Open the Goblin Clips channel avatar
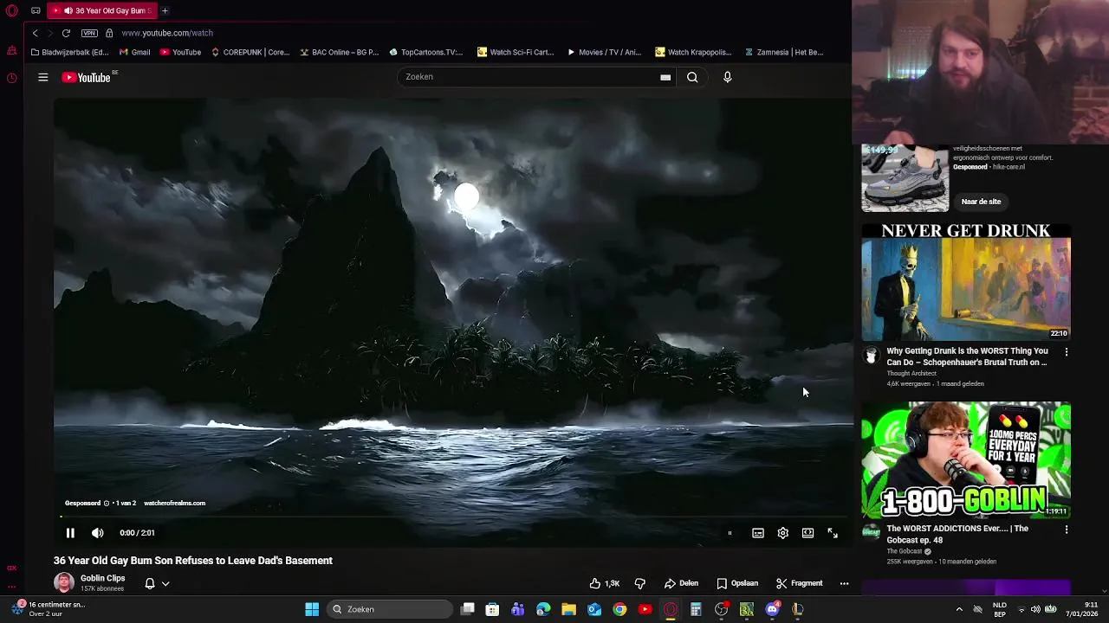 tap(64, 582)
